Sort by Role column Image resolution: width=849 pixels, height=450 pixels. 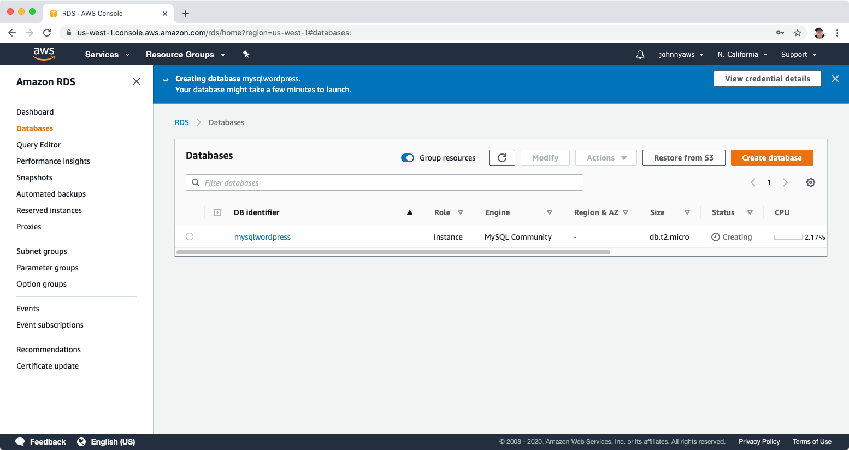461,212
